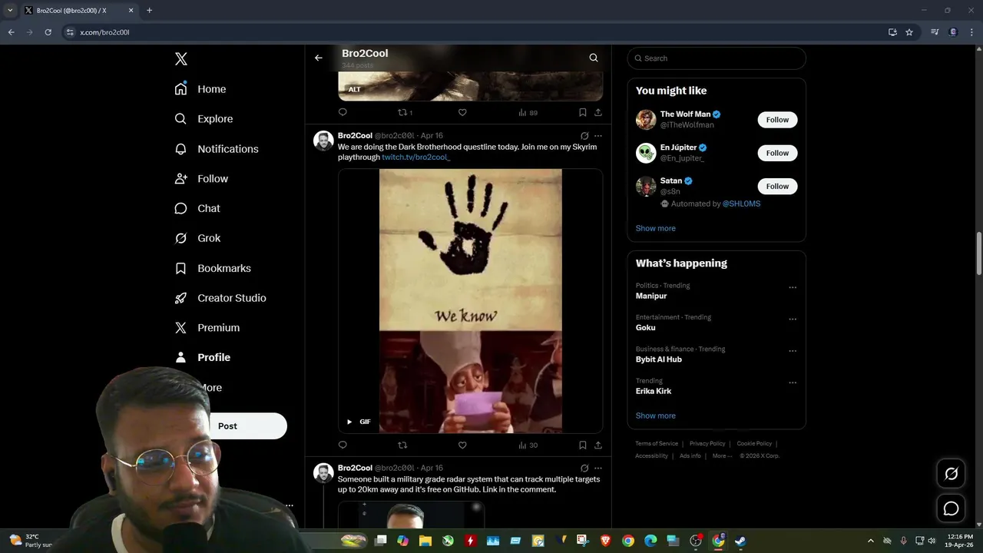Screen dimensions: 983x553
Task: Reply to the Skyrim playthrough post
Action: coord(343,445)
